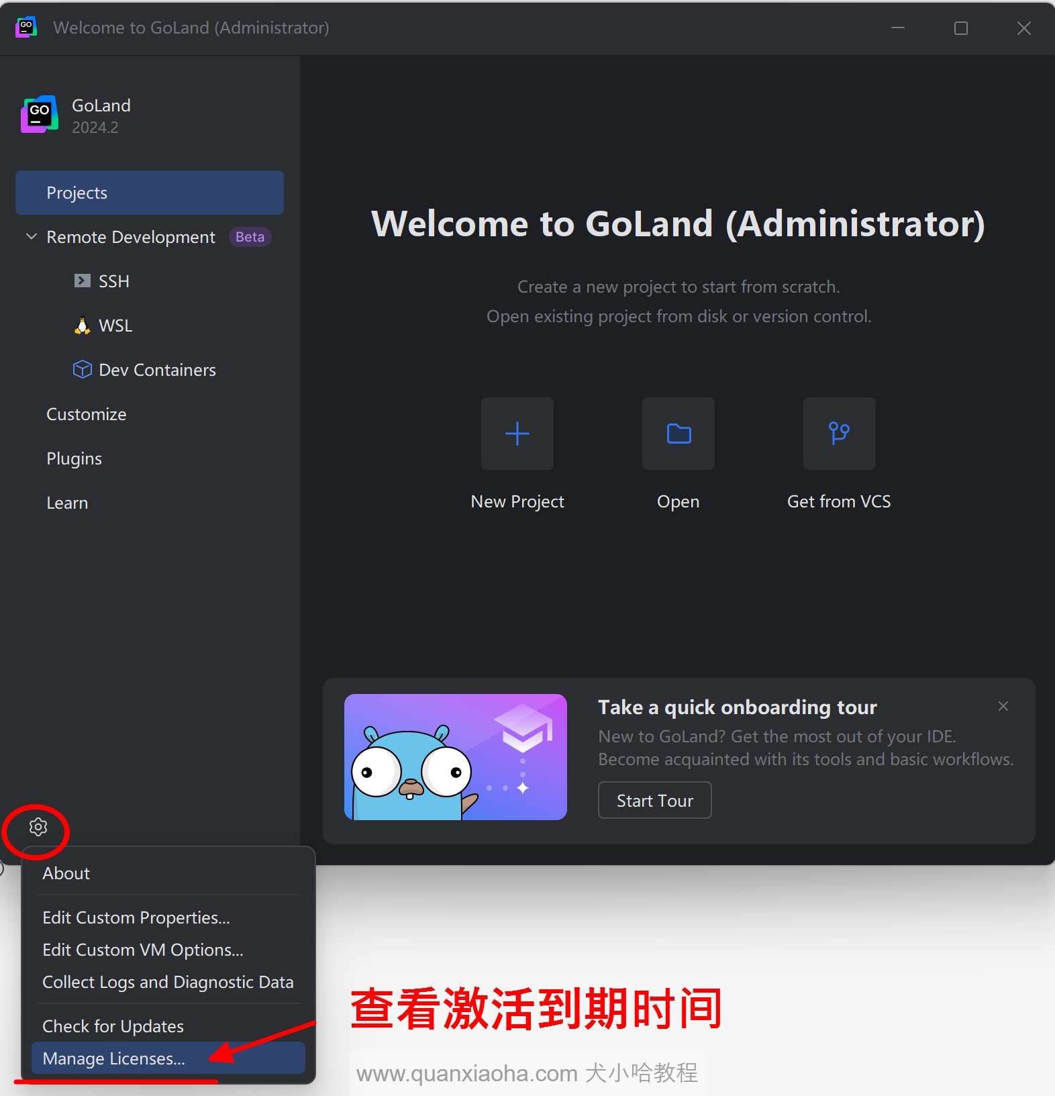
Task: Maximize the GoLand welcome window
Action: click(x=961, y=28)
